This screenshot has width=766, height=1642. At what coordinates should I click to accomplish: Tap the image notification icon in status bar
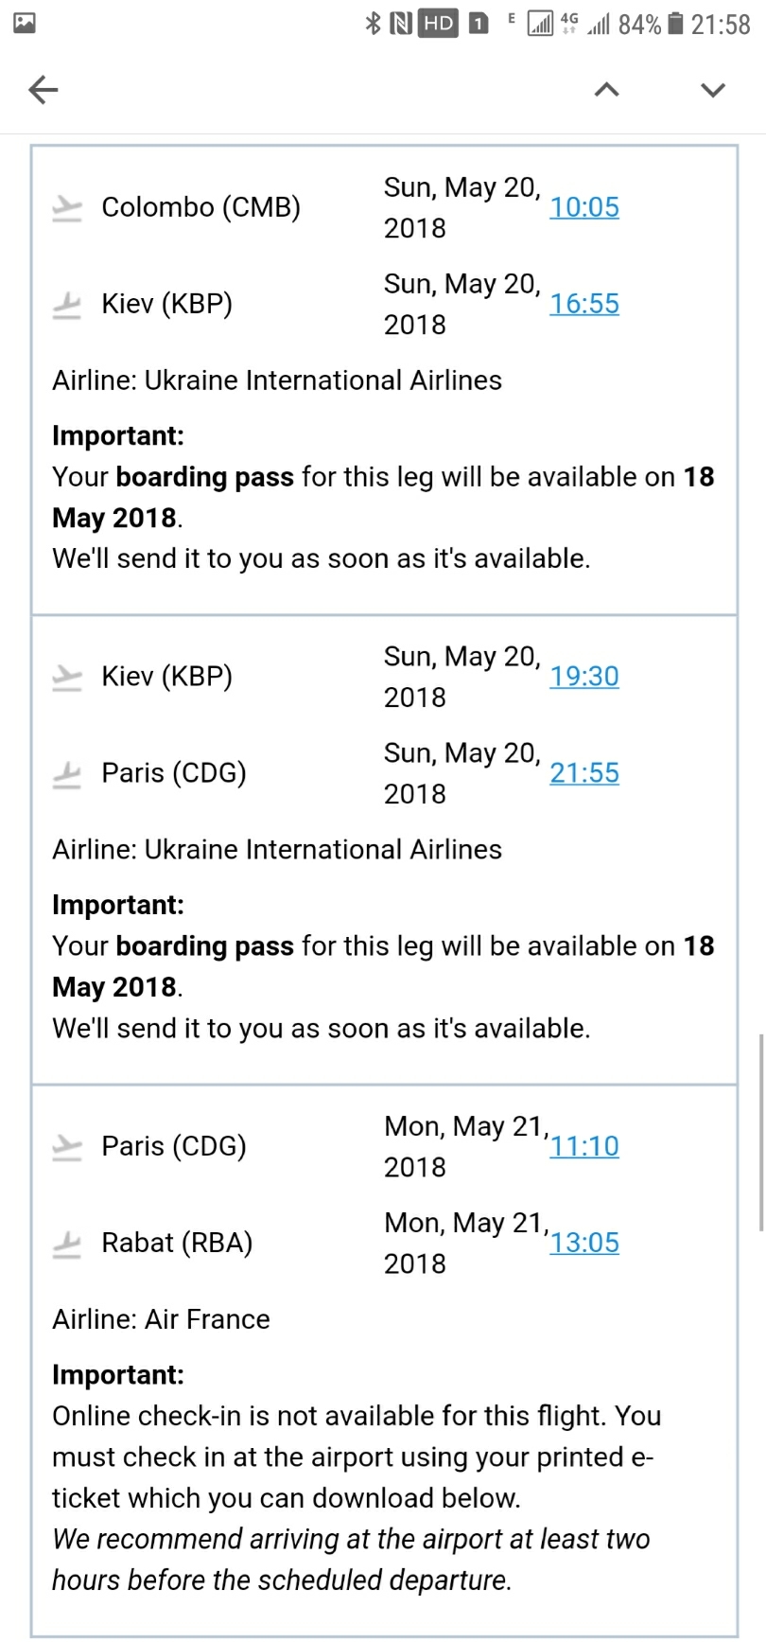click(x=26, y=24)
